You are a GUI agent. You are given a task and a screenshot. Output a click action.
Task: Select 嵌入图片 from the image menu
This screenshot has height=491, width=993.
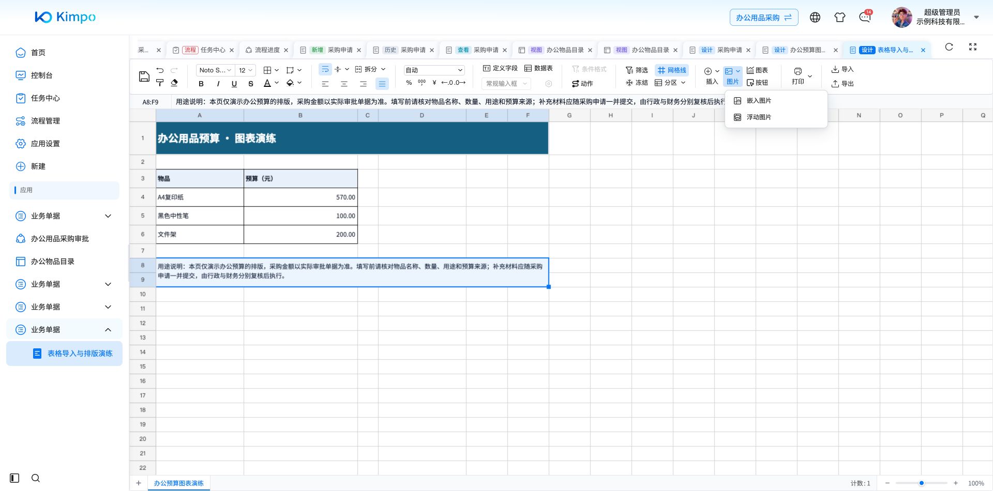[x=776, y=101]
